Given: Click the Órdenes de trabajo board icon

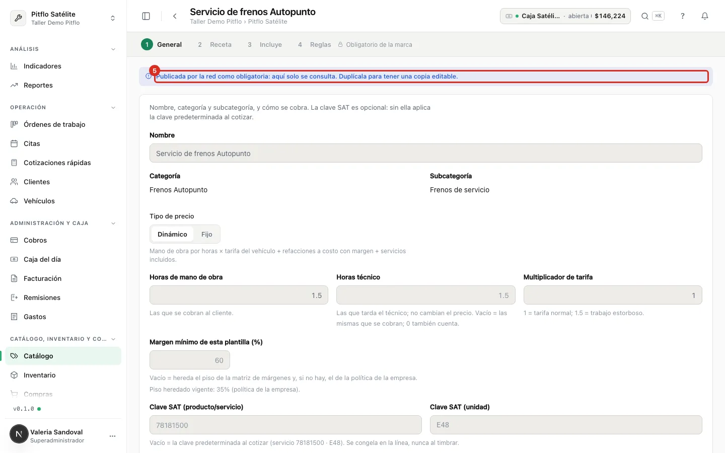Looking at the screenshot, I should (x=14, y=124).
